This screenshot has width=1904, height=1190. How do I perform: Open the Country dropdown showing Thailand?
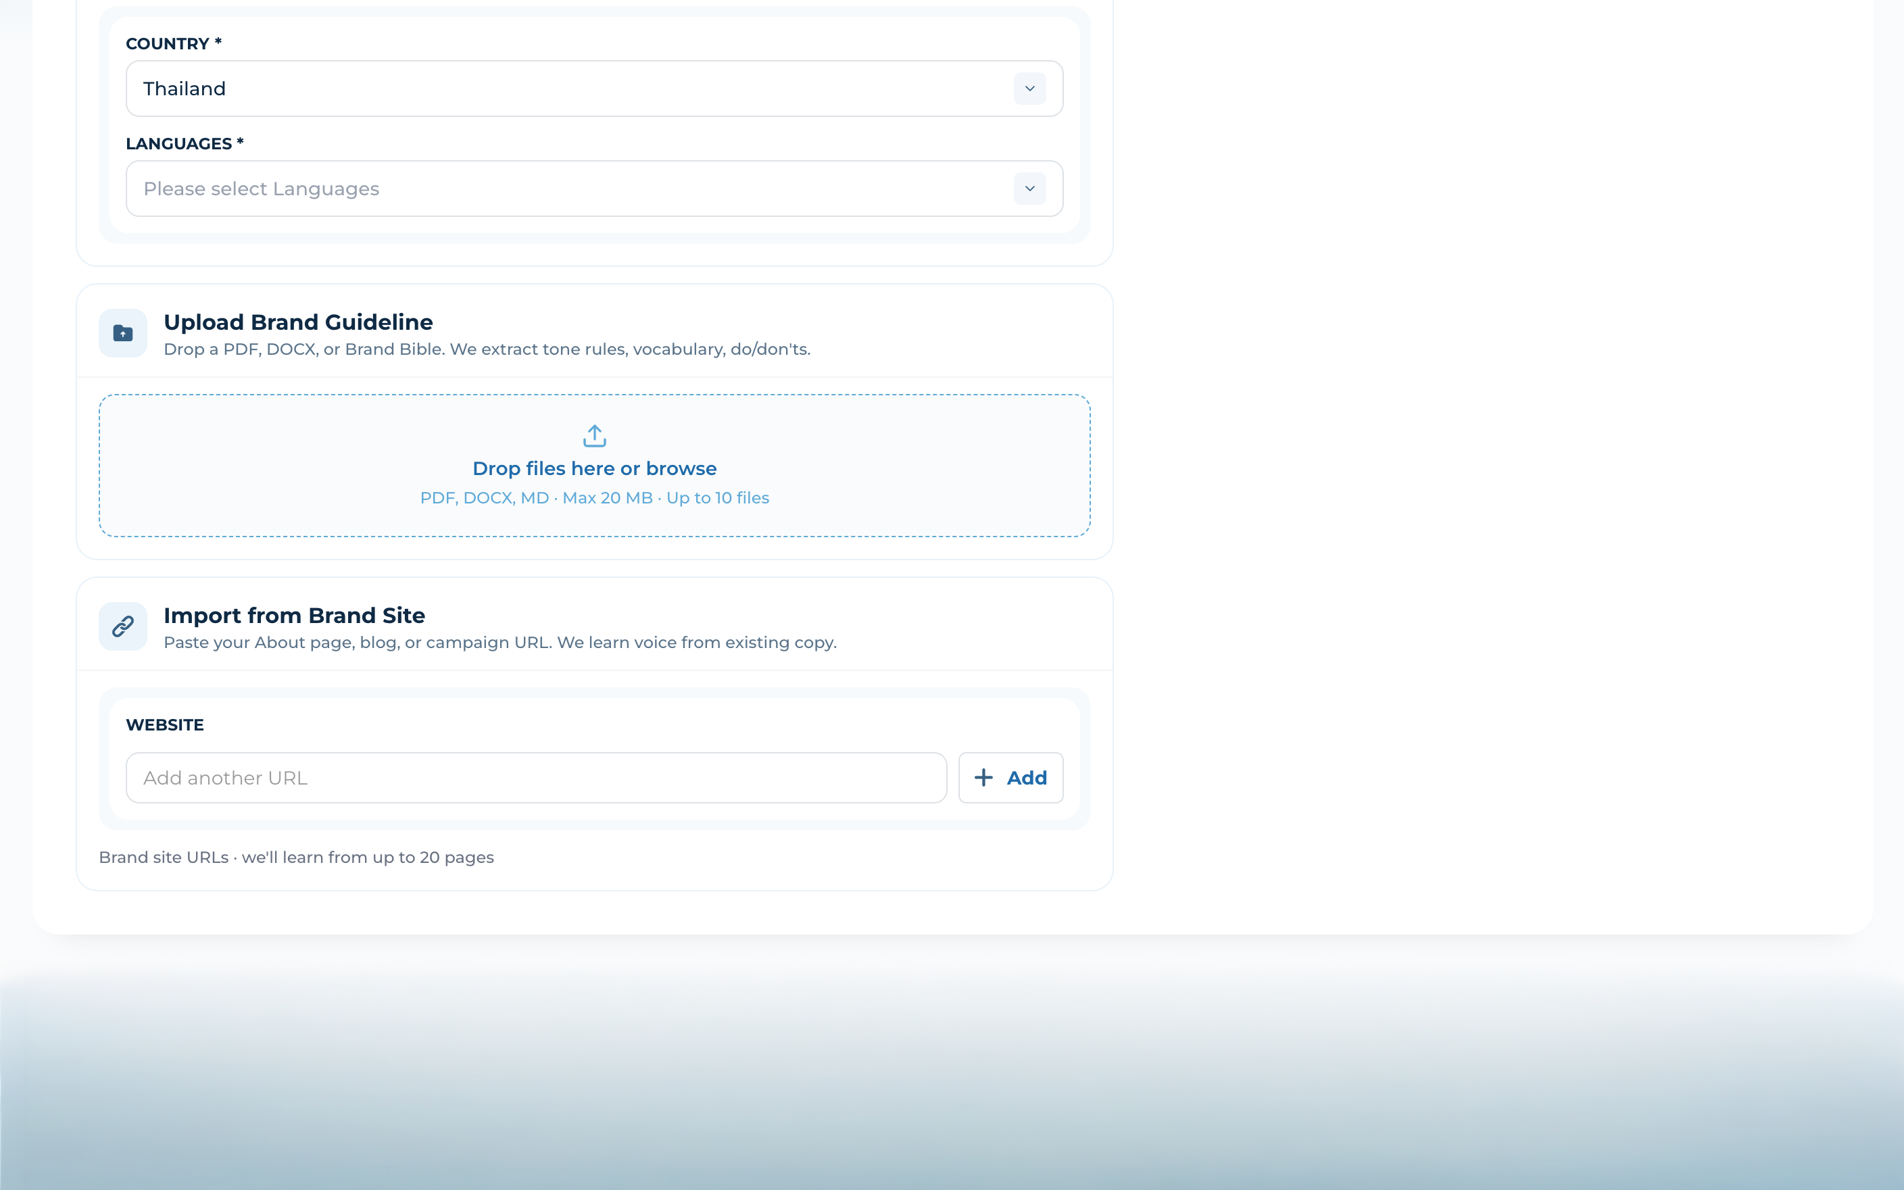[x=594, y=89]
